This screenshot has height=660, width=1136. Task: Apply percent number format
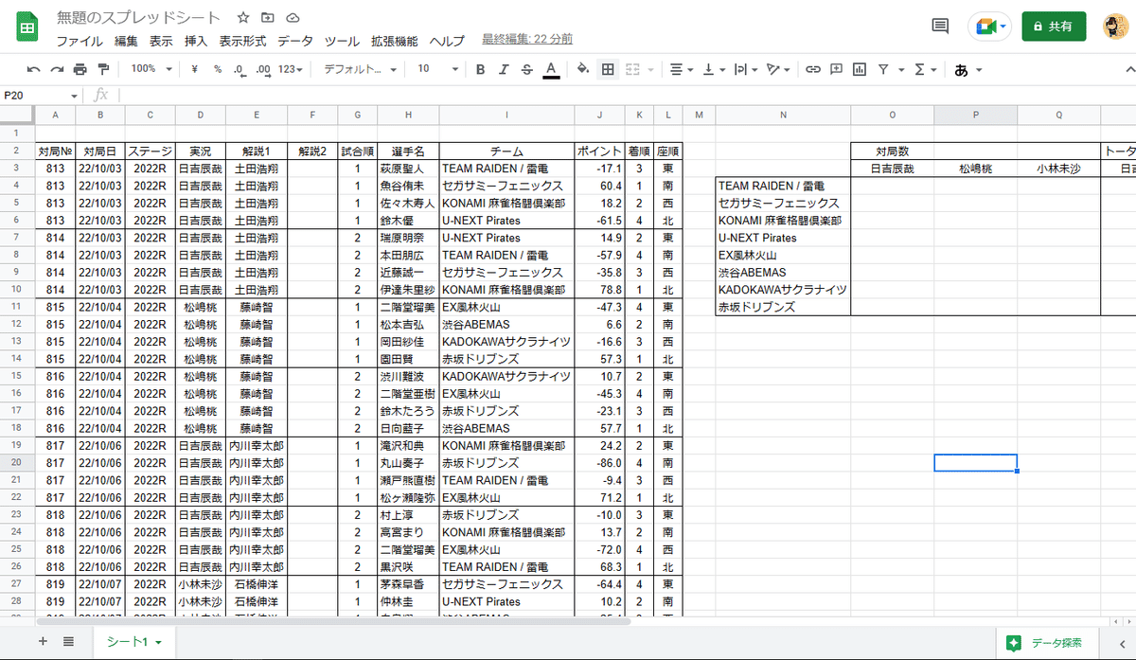tap(218, 69)
